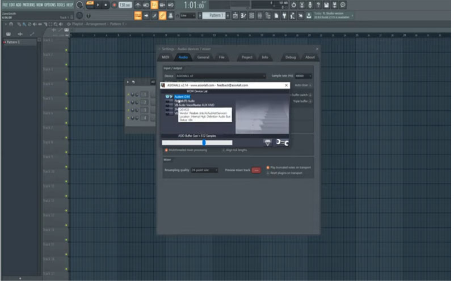
Task: Click the ASIO buffer size slider handle
Action: click(204, 143)
